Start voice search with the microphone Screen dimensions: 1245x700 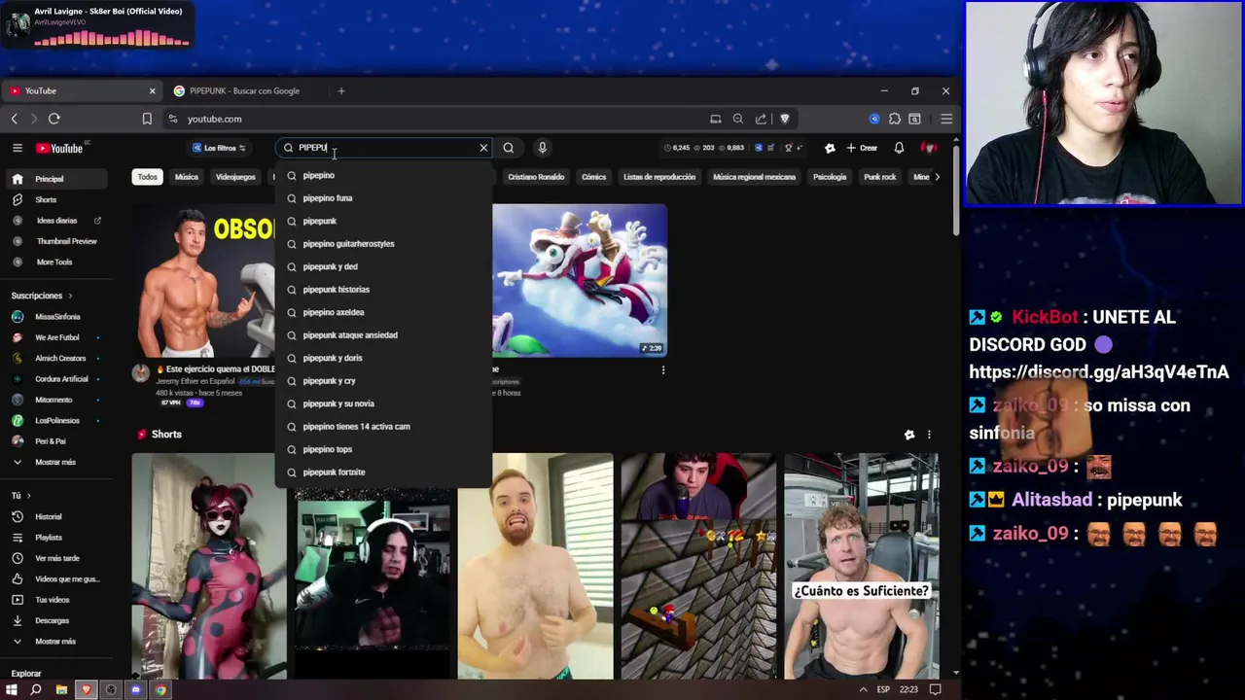(x=543, y=148)
